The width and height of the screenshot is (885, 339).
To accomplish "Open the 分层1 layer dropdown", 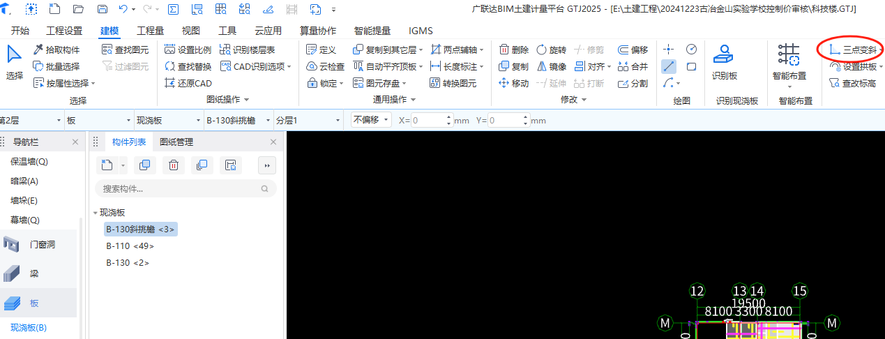I will coord(338,120).
